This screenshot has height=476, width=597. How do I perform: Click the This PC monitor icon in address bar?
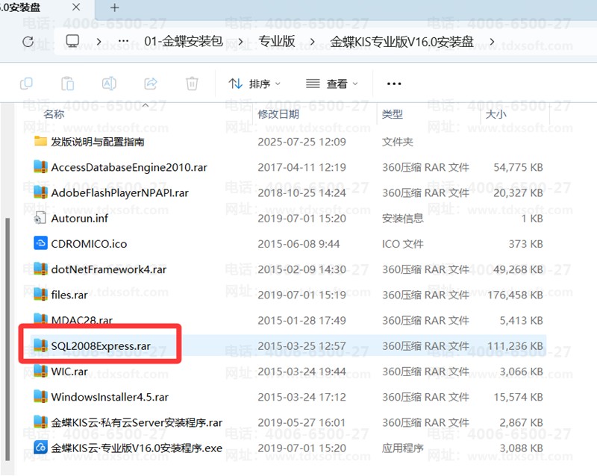point(72,41)
